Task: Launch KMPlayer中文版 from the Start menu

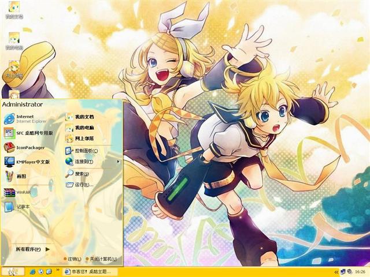Action: coord(27,162)
